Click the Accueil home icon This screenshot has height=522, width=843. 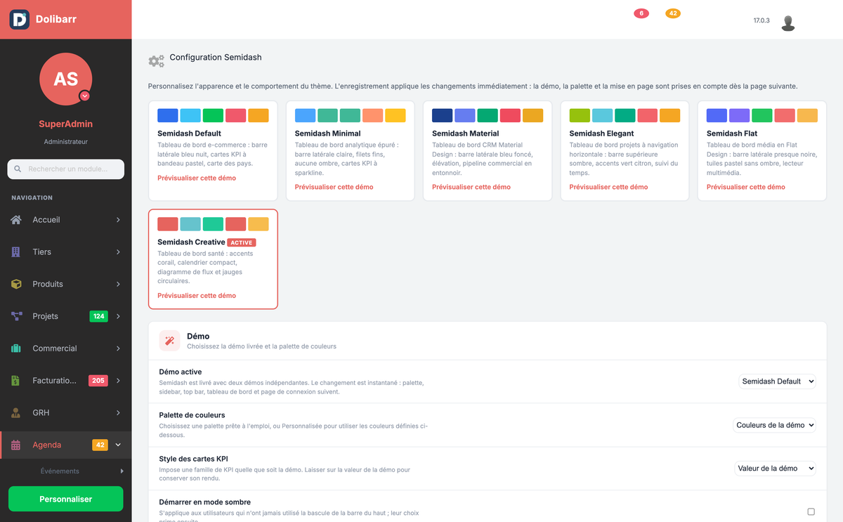point(16,220)
